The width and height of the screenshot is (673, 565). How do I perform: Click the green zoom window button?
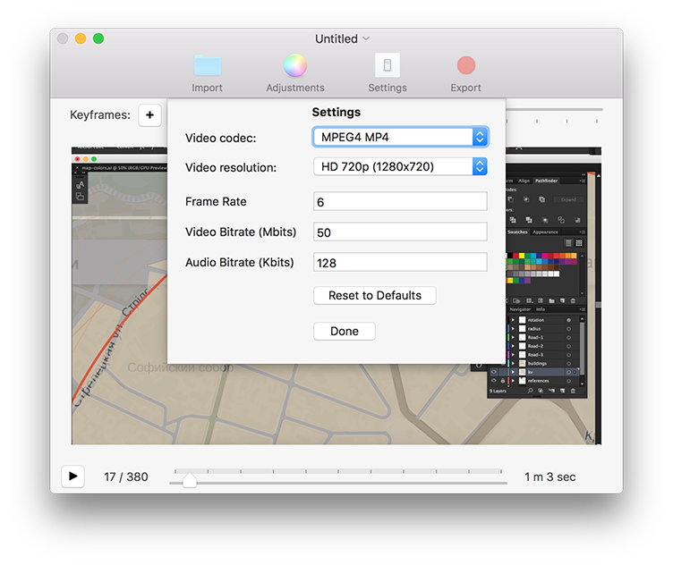point(98,38)
